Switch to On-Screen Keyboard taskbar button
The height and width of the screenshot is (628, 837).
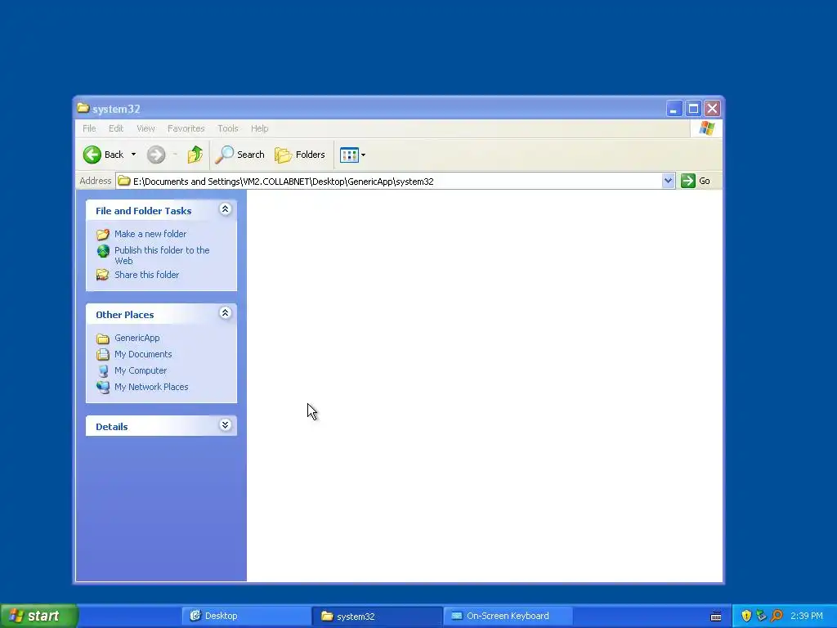tap(508, 616)
